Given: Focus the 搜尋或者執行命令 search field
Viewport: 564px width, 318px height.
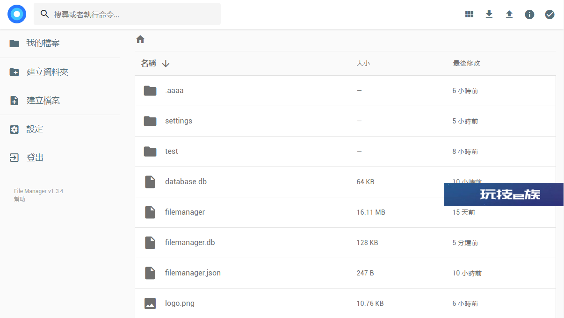Looking at the screenshot, I should (127, 14).
